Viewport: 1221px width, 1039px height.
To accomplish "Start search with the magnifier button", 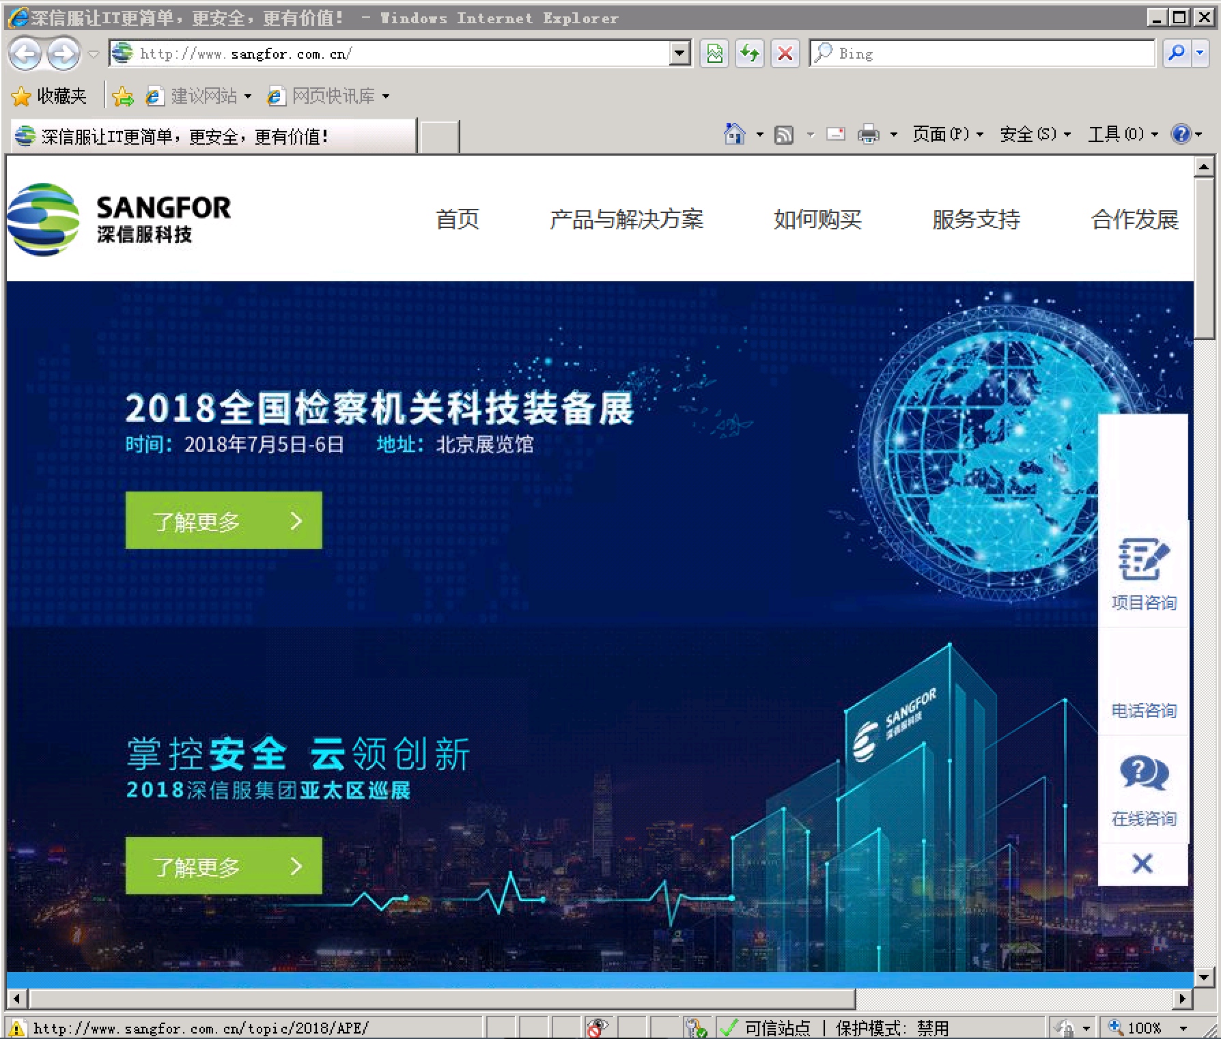I will (x=1177, y=53).
